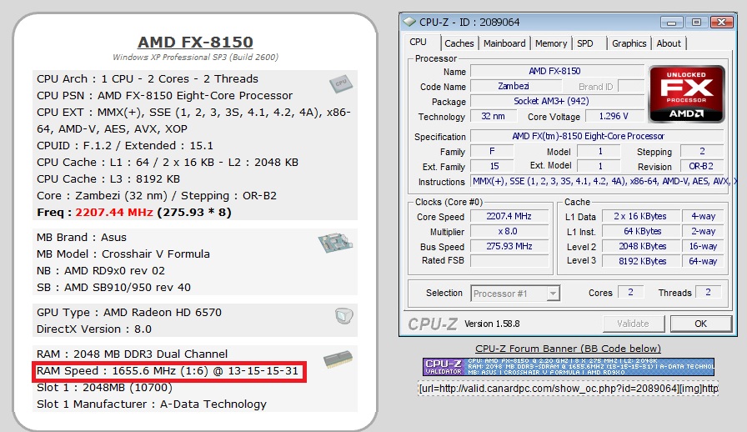Click the Threads count value field

pyautogui.click(x=709, y=292)
